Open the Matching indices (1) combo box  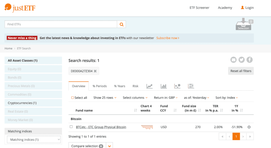(x=34, y=140)
